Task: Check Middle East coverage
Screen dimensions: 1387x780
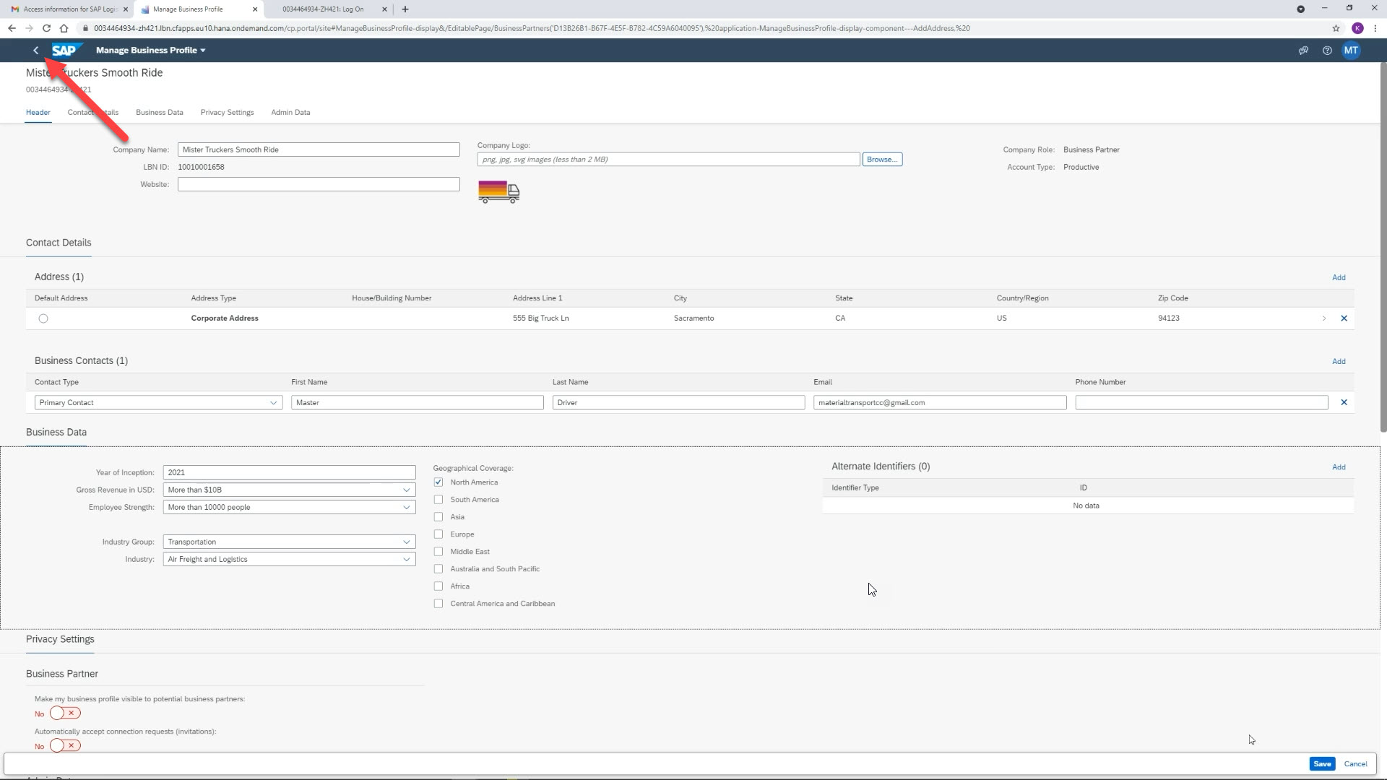Action: point(438,552)
